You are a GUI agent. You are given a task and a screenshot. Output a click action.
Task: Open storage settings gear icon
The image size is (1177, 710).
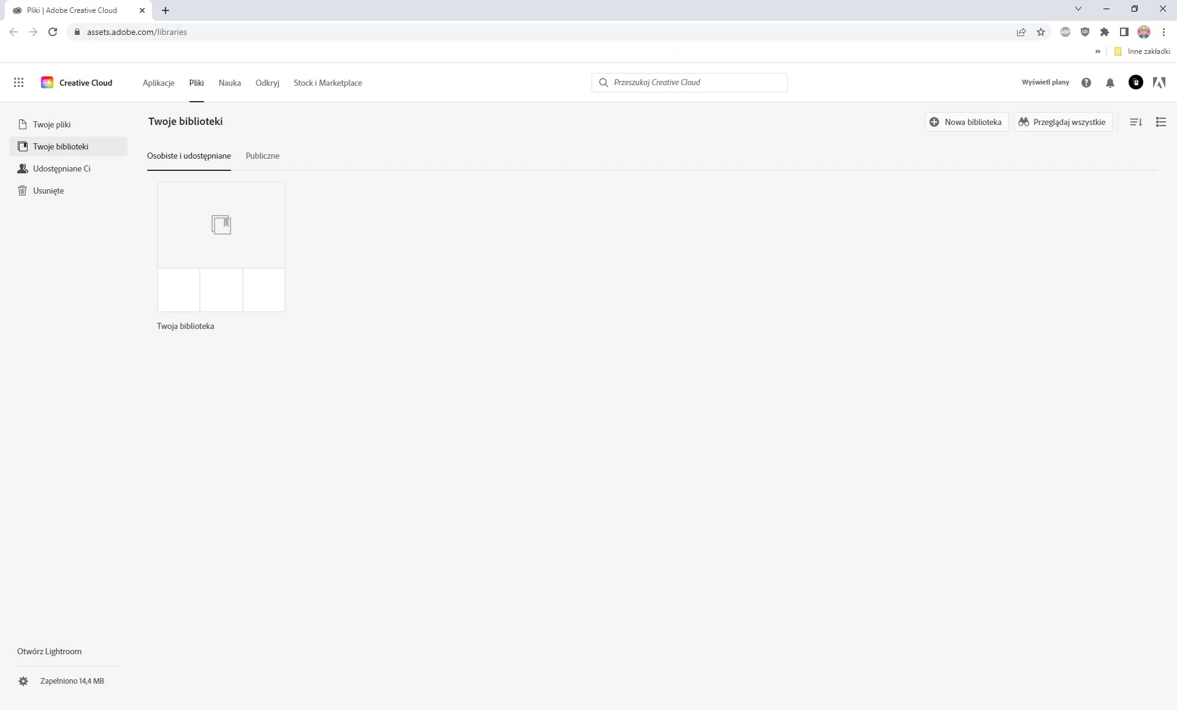click(23, 681)
